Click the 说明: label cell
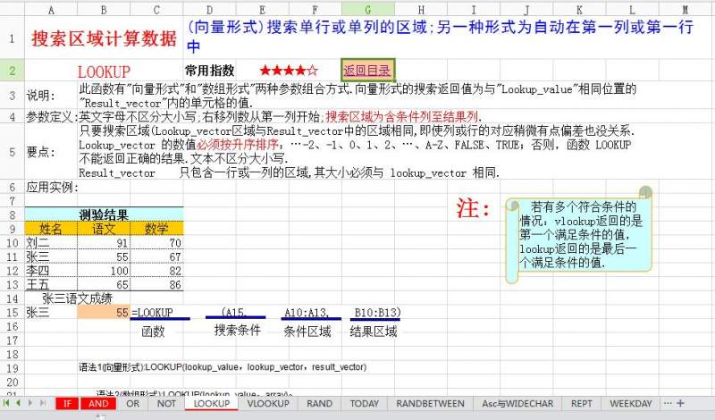 (x=40, y=96)
